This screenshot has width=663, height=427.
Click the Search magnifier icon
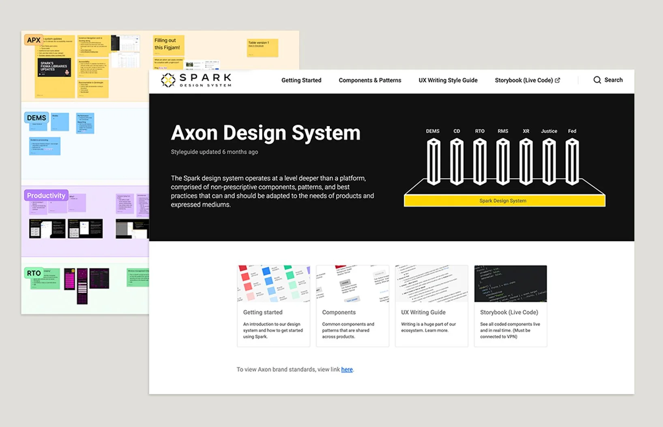click(597, 80)
